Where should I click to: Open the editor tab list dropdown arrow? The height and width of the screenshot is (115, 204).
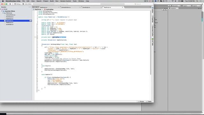(150, 7)
